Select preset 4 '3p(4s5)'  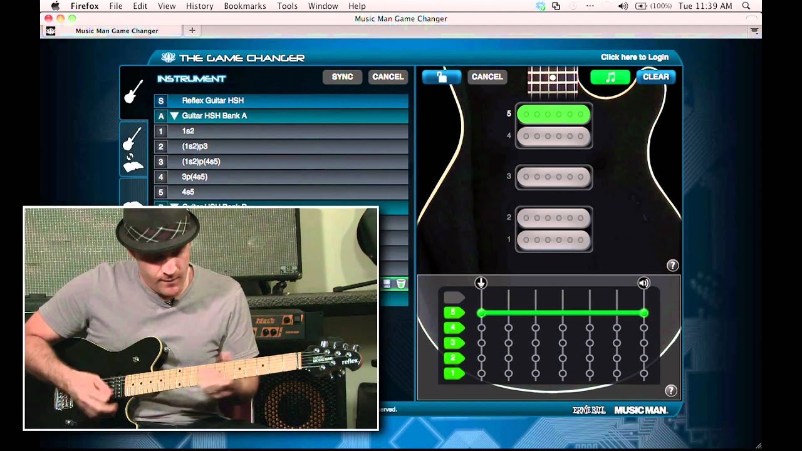tap(281, 177)
